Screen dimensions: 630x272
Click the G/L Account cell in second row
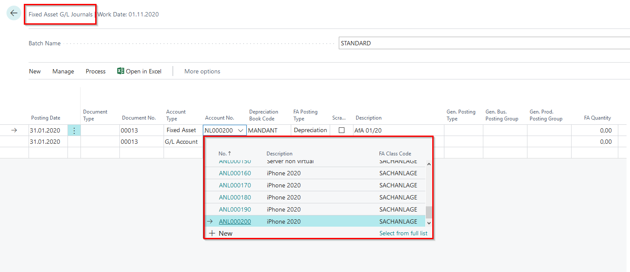(x=182, y=142)
